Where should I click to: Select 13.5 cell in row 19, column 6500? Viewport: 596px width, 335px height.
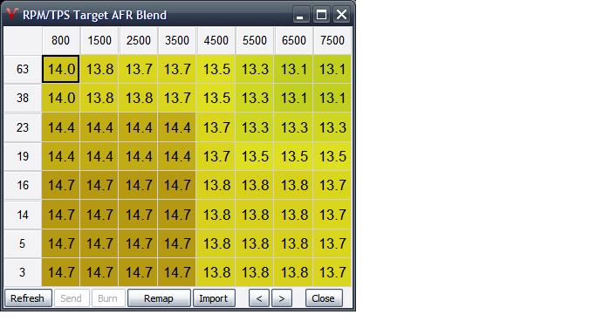(x=294, y=156)
